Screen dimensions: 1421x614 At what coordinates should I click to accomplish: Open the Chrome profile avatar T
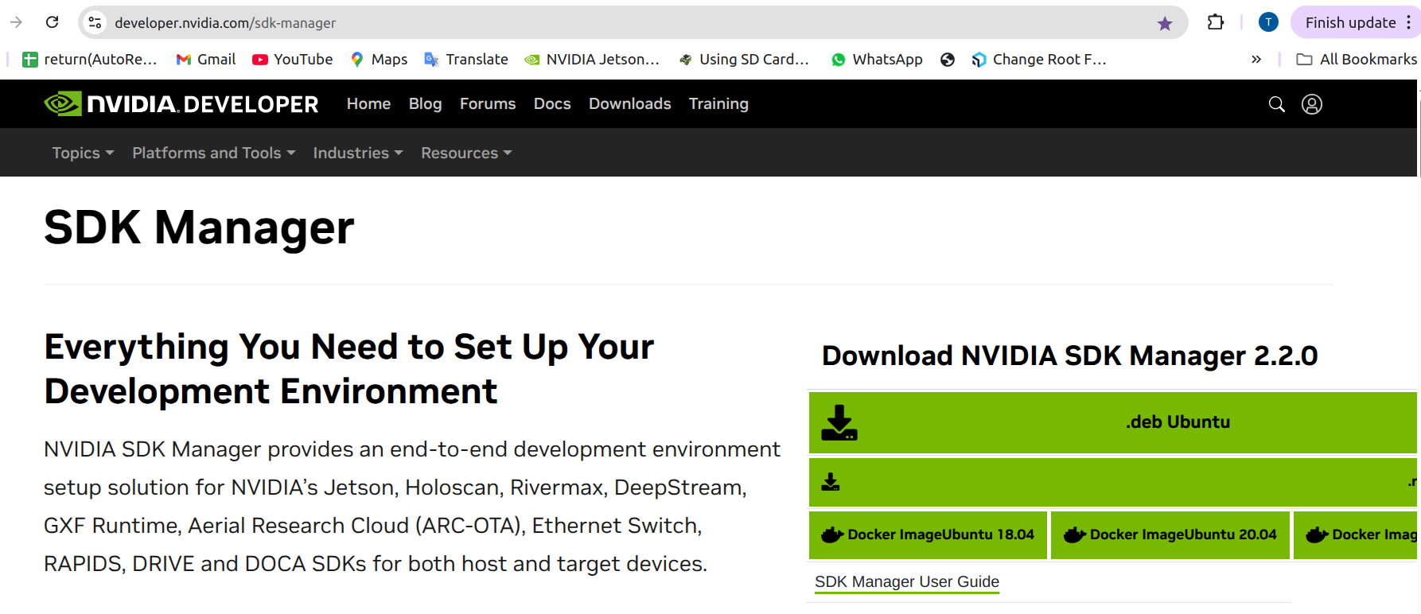pos(1268,22)
